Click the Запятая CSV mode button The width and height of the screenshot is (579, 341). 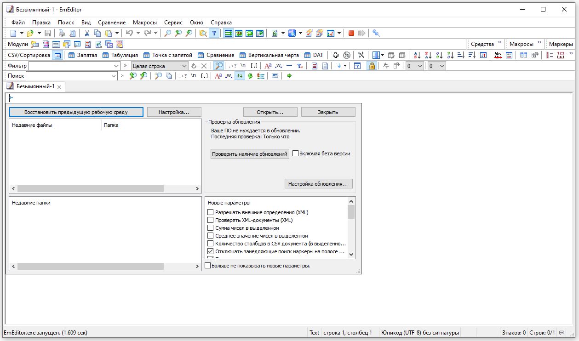click(83, 55)
